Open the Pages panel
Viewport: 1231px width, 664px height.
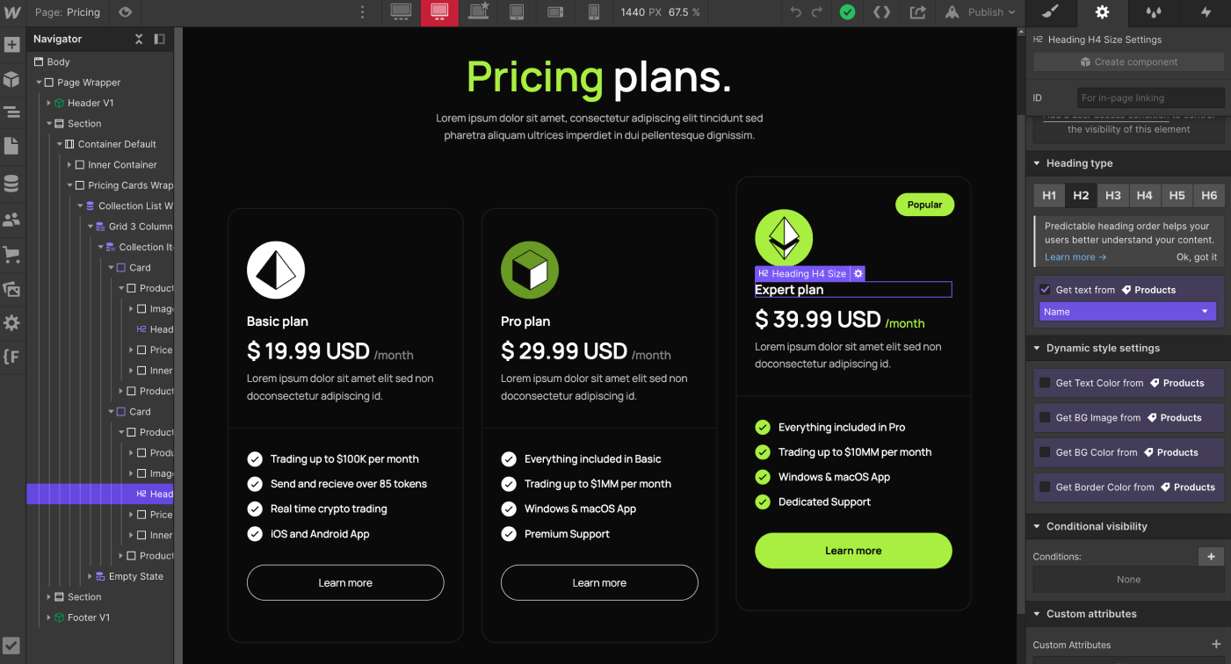click(12, 146)
